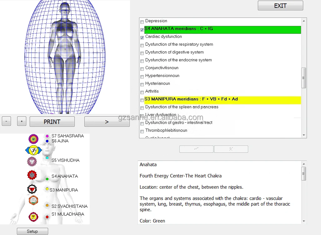Click the next arrow button

[107, 121]
